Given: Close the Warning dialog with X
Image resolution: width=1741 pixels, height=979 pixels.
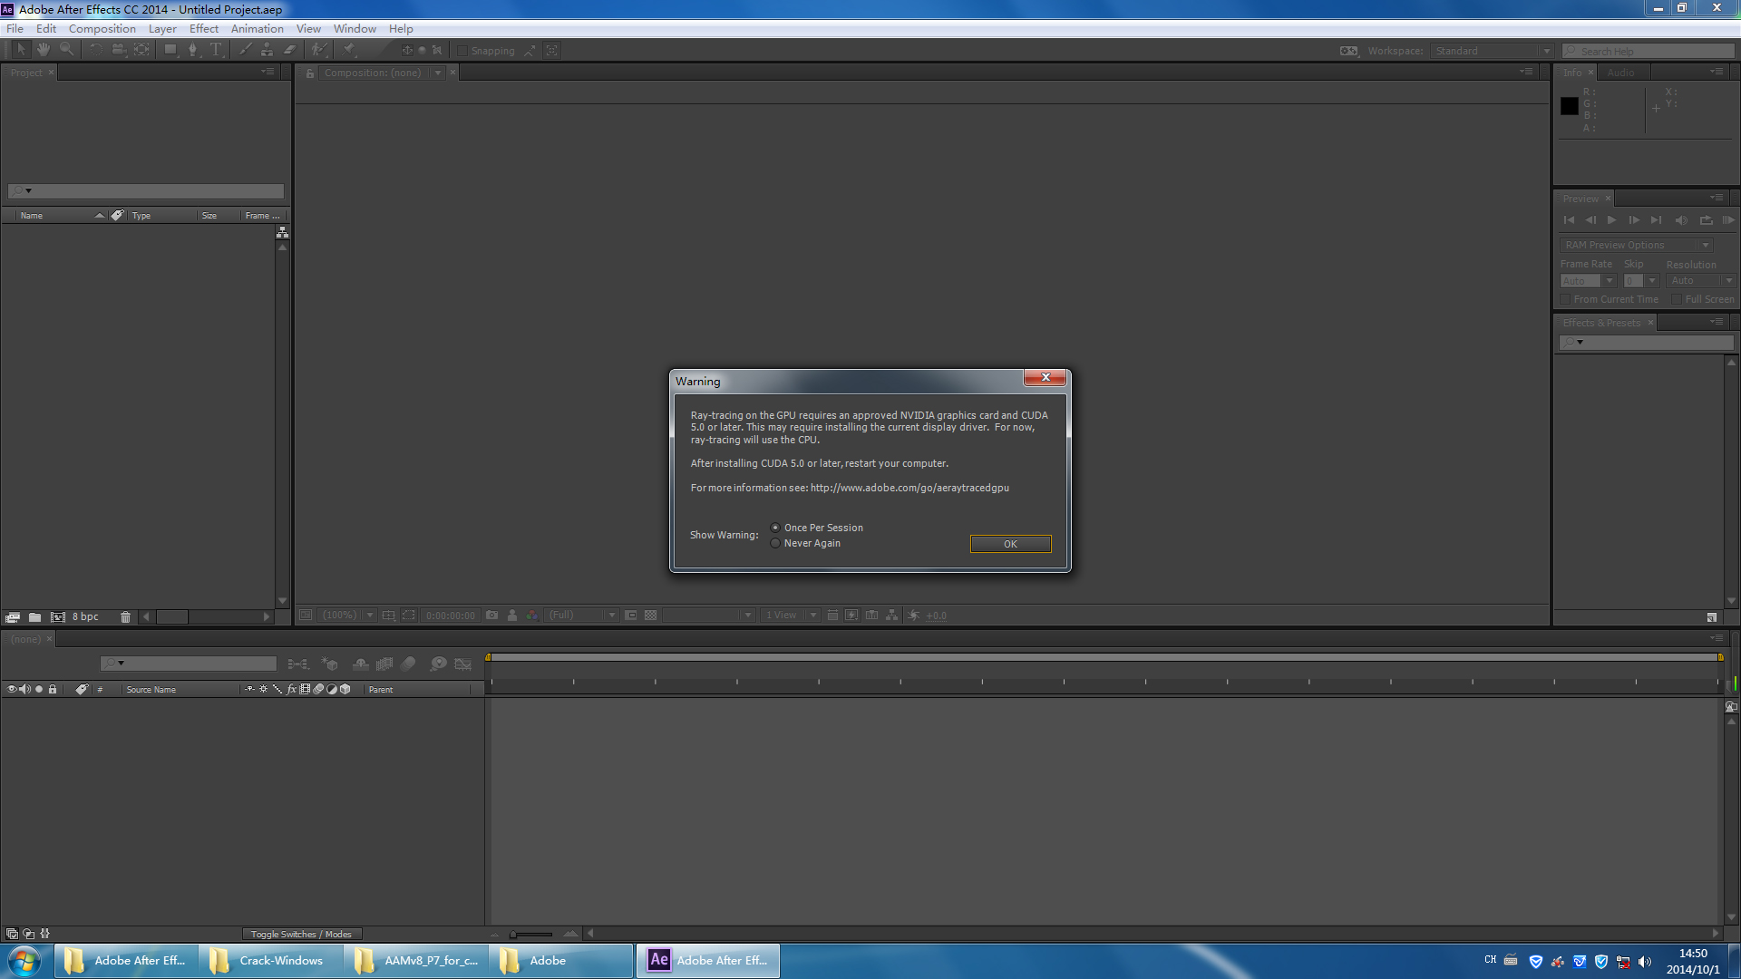Looking at the screenshot, I should (1045, 377).
